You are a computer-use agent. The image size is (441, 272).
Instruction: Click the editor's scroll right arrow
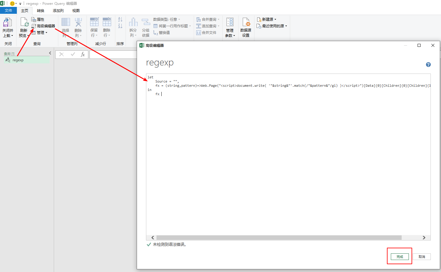pos(424,237)
